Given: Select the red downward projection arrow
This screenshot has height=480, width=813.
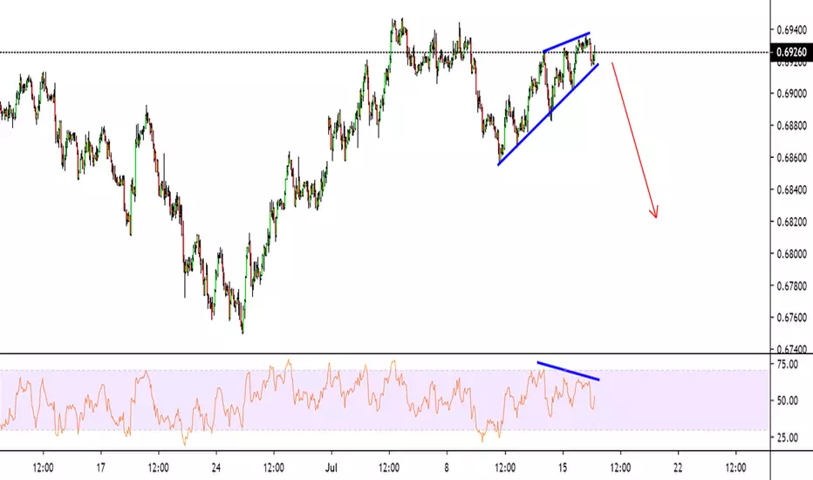Looking at the screenshot, I should tap(635, 141).
